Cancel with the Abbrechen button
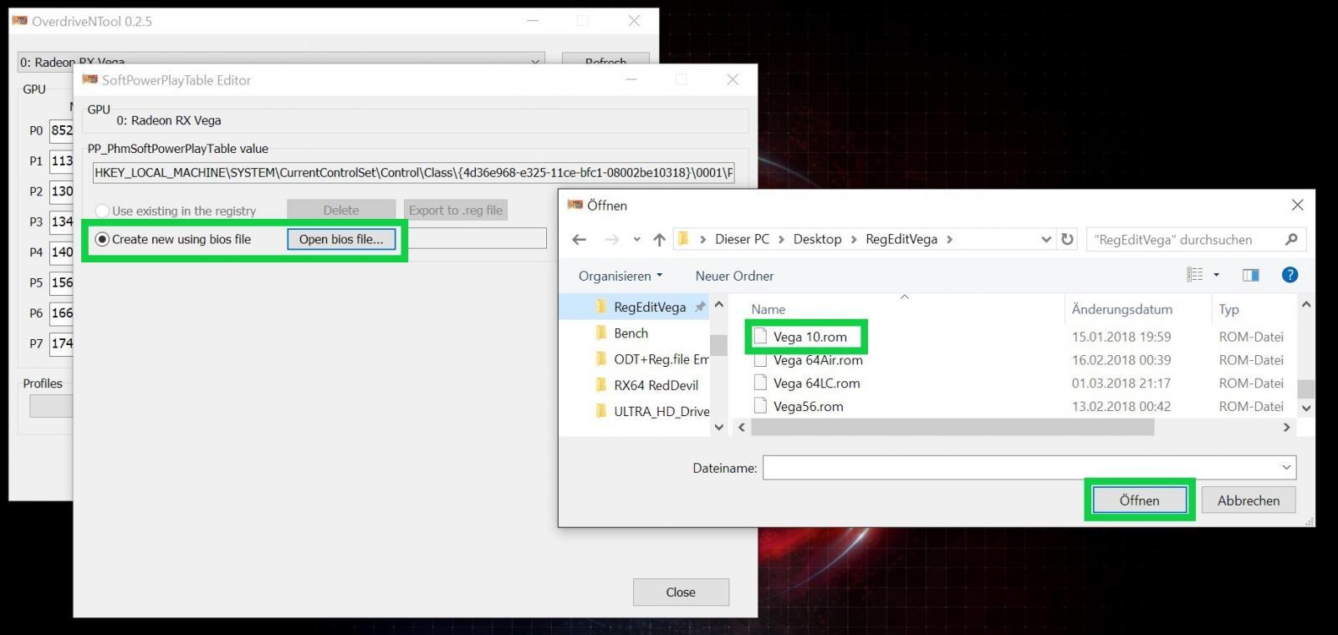The image size is (1338, 635). 1249,500
